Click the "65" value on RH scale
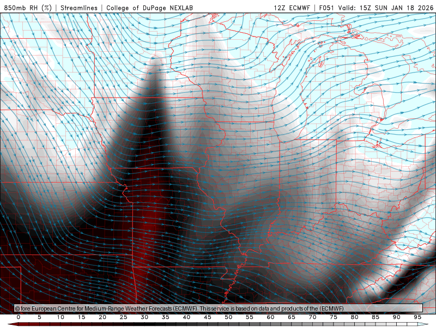Viewport: 436px width, 327px height. (292, 317)
